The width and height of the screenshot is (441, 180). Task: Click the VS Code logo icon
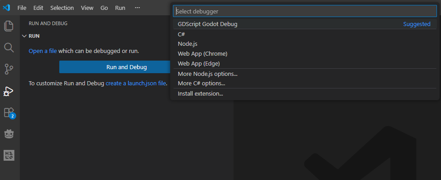coord(6,8)
